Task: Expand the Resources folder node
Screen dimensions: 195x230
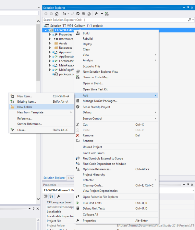Action: tap(50, 48)
